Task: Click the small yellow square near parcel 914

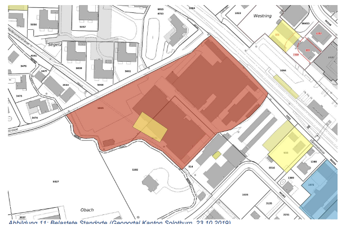Action: (217, 155)
